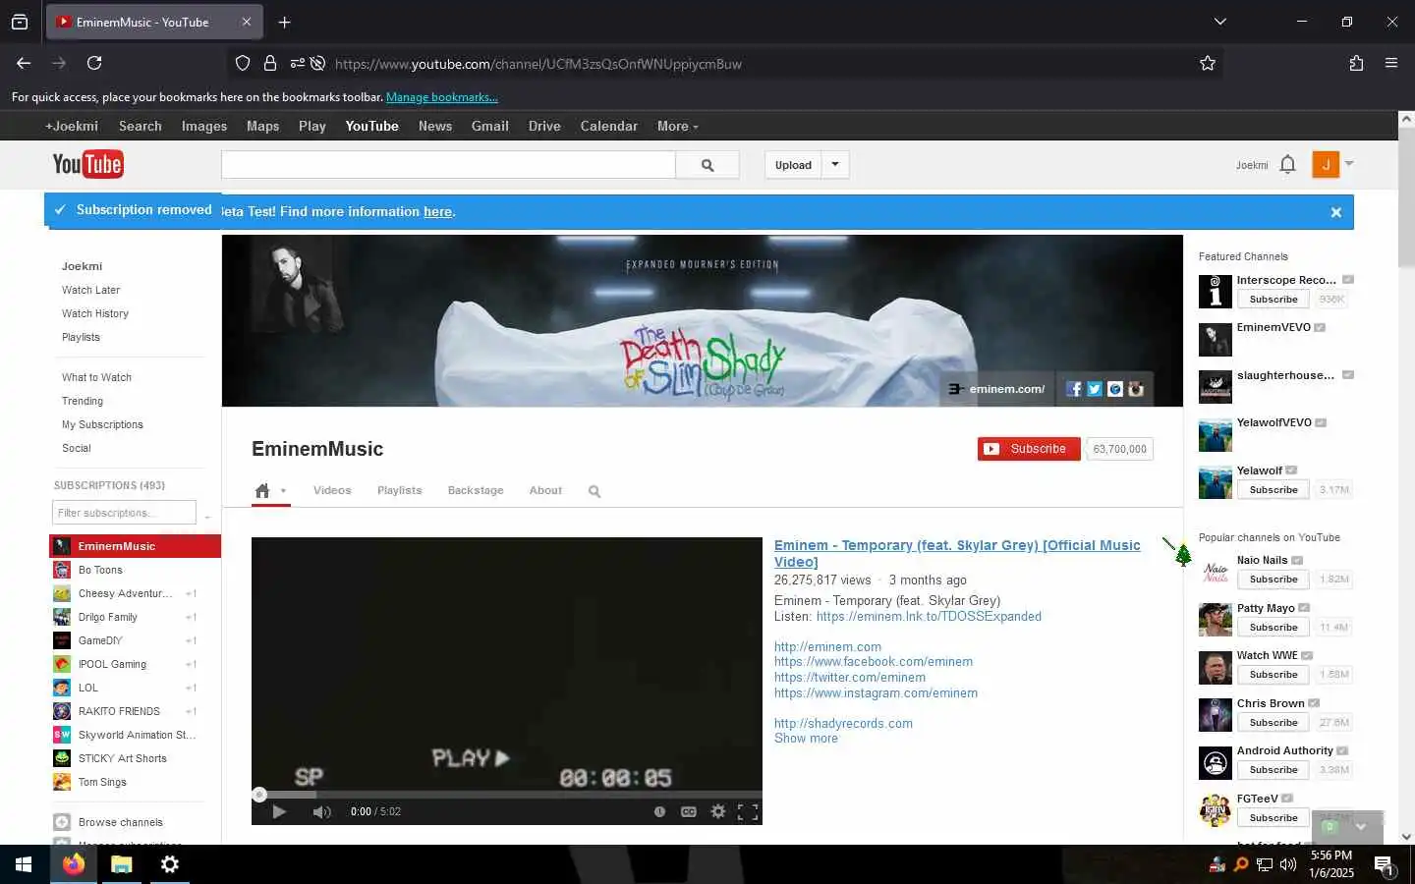Click the channel home icon tab

[x=262, y=490]
